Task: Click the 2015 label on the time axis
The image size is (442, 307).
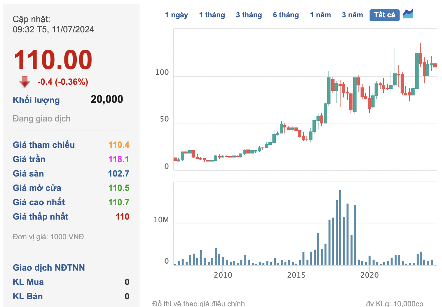Action: (x=296, y=275)
